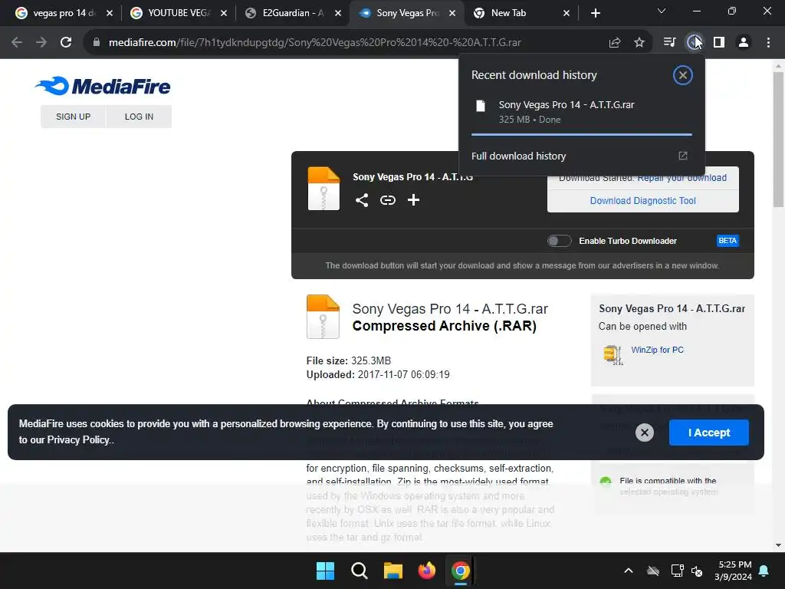Open the media control icon in toolbar

tap(669, 43)
